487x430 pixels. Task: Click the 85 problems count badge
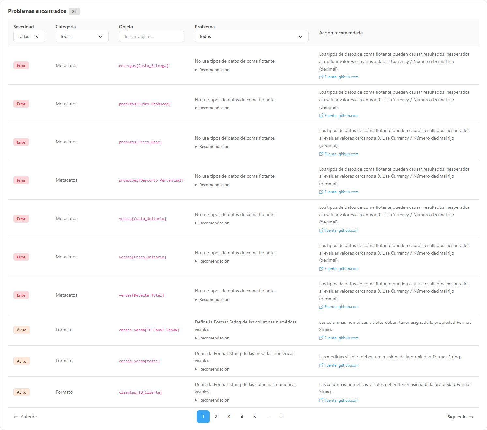coord(74,11)
